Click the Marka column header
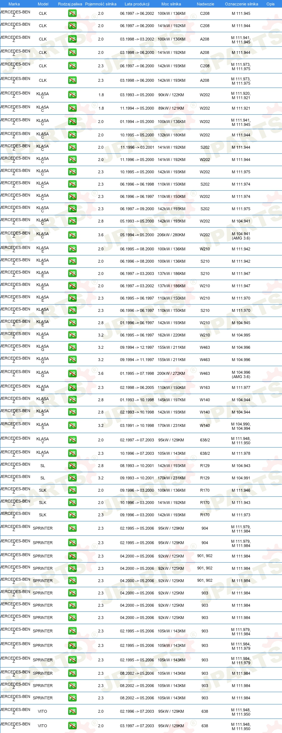The image size is (282, 733). [x=14, y=4]
